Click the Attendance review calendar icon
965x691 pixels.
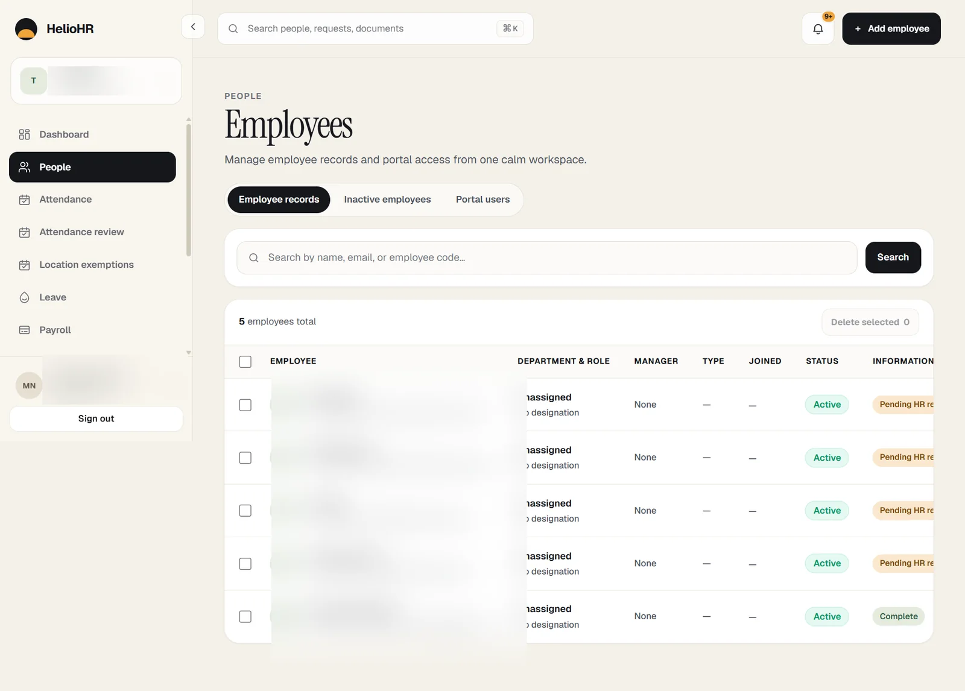[x=24, y=232]
